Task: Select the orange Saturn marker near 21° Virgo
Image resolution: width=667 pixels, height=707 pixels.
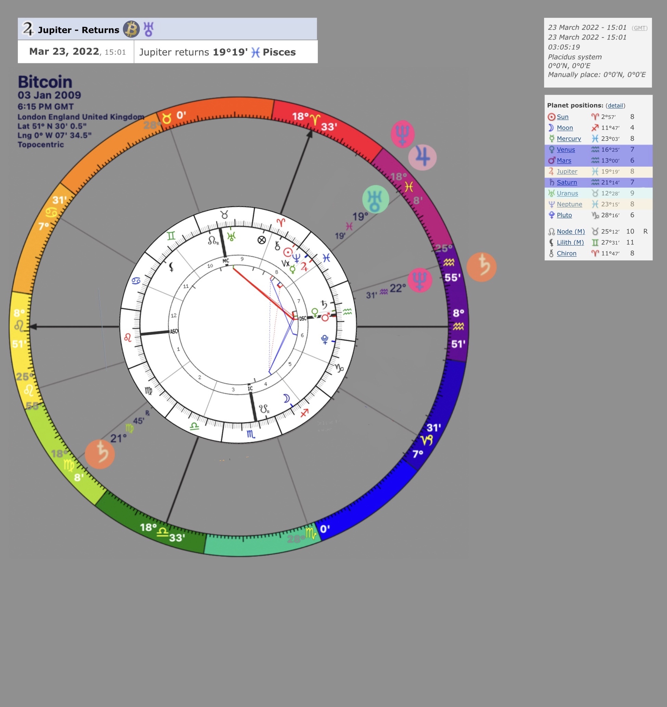Action: click(100, 454)
